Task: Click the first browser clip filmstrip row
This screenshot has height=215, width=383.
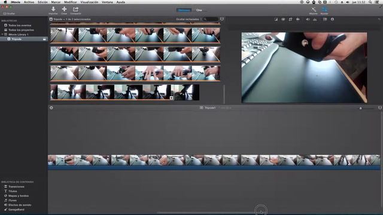Action: pyautogui.click(x=135, y=35)
